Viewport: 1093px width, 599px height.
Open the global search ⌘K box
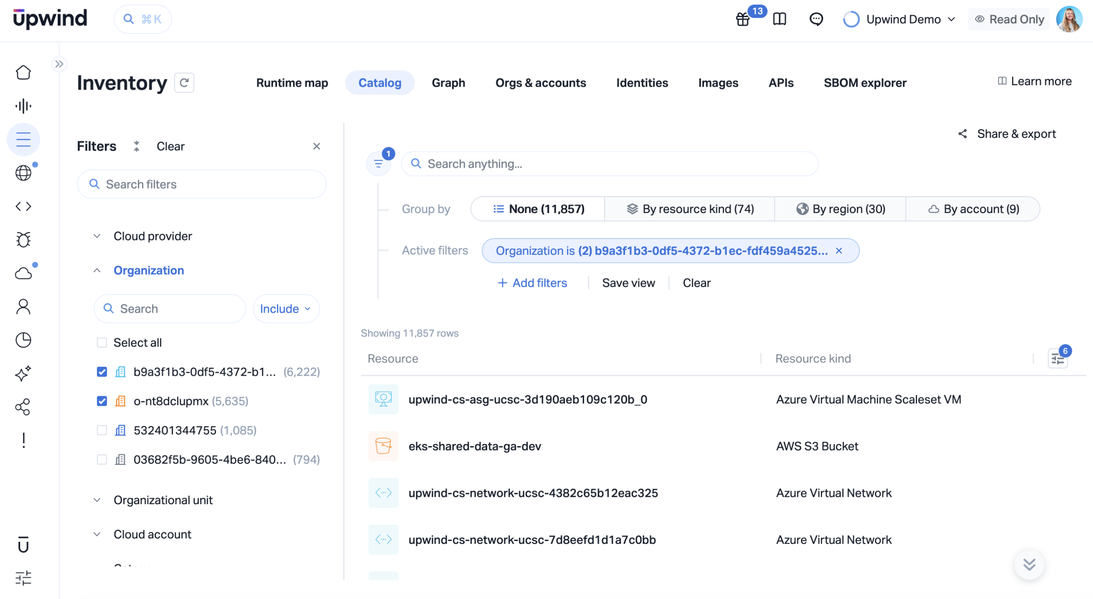(x=143, y=19)
